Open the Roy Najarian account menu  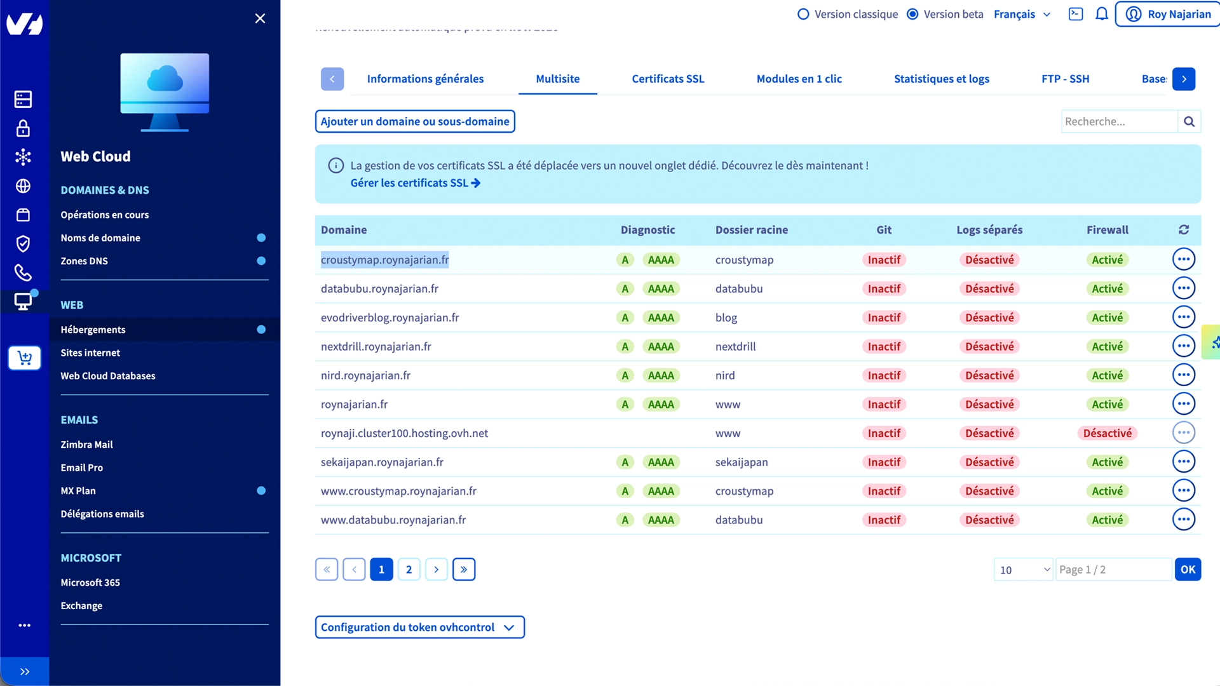coord(1168,14)
